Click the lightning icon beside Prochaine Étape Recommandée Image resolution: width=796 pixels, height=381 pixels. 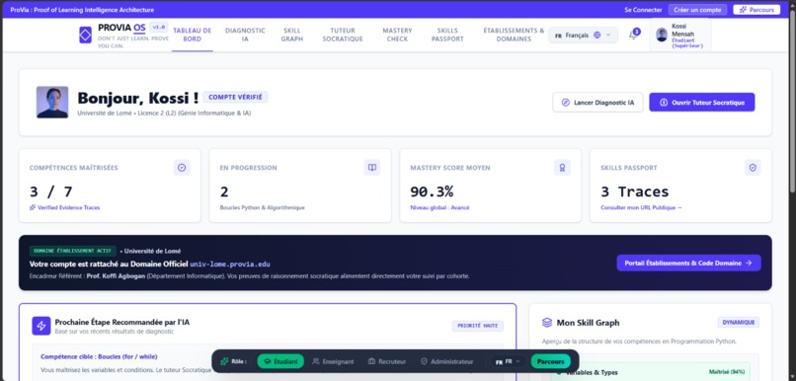[41, 326]
